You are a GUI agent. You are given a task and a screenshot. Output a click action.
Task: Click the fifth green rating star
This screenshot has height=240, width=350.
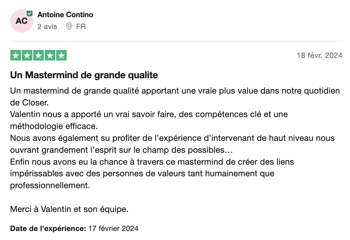pyautogui.click(x=61, y=56)
